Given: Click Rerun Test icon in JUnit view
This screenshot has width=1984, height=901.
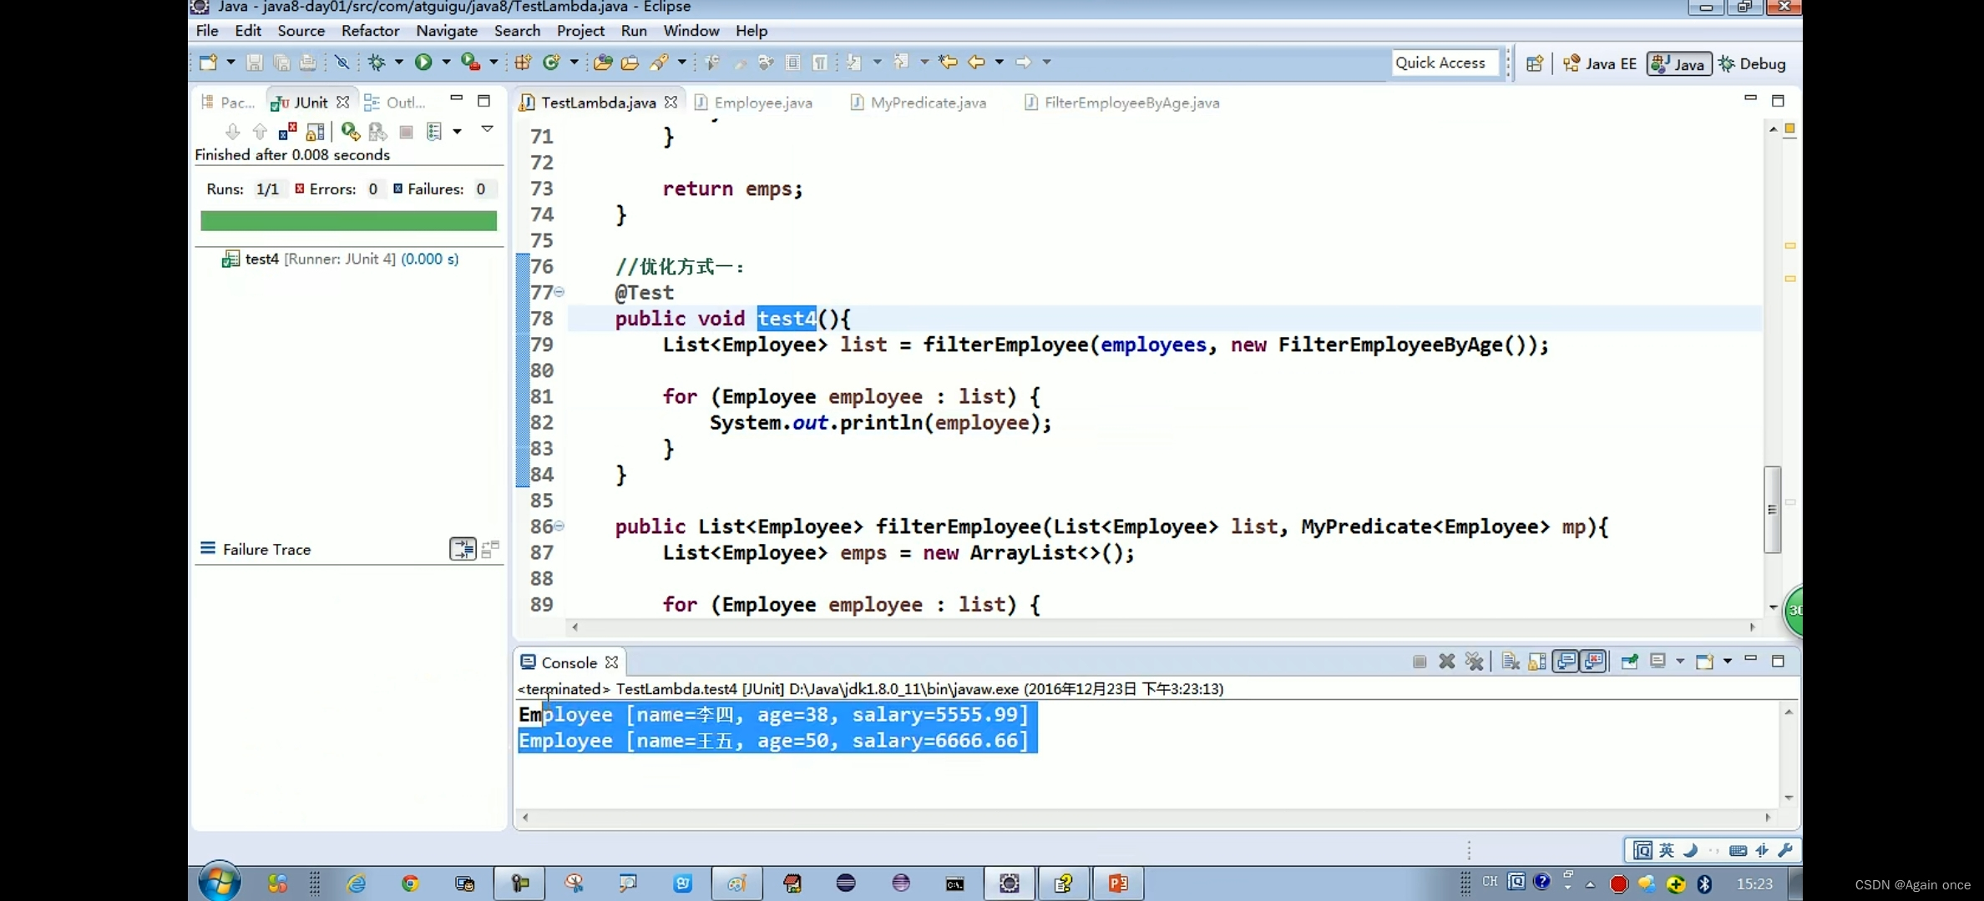Looking at the screenshot, I should (351, 132).
